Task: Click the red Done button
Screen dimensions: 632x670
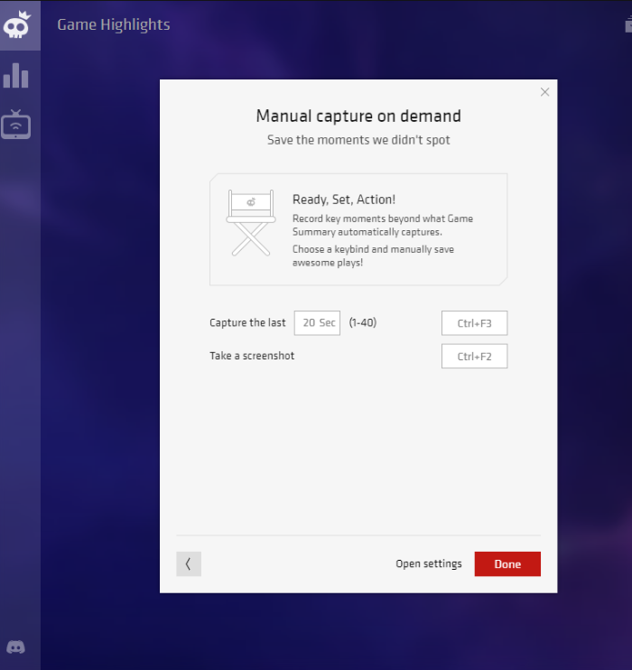Action: tap(507, 564)
